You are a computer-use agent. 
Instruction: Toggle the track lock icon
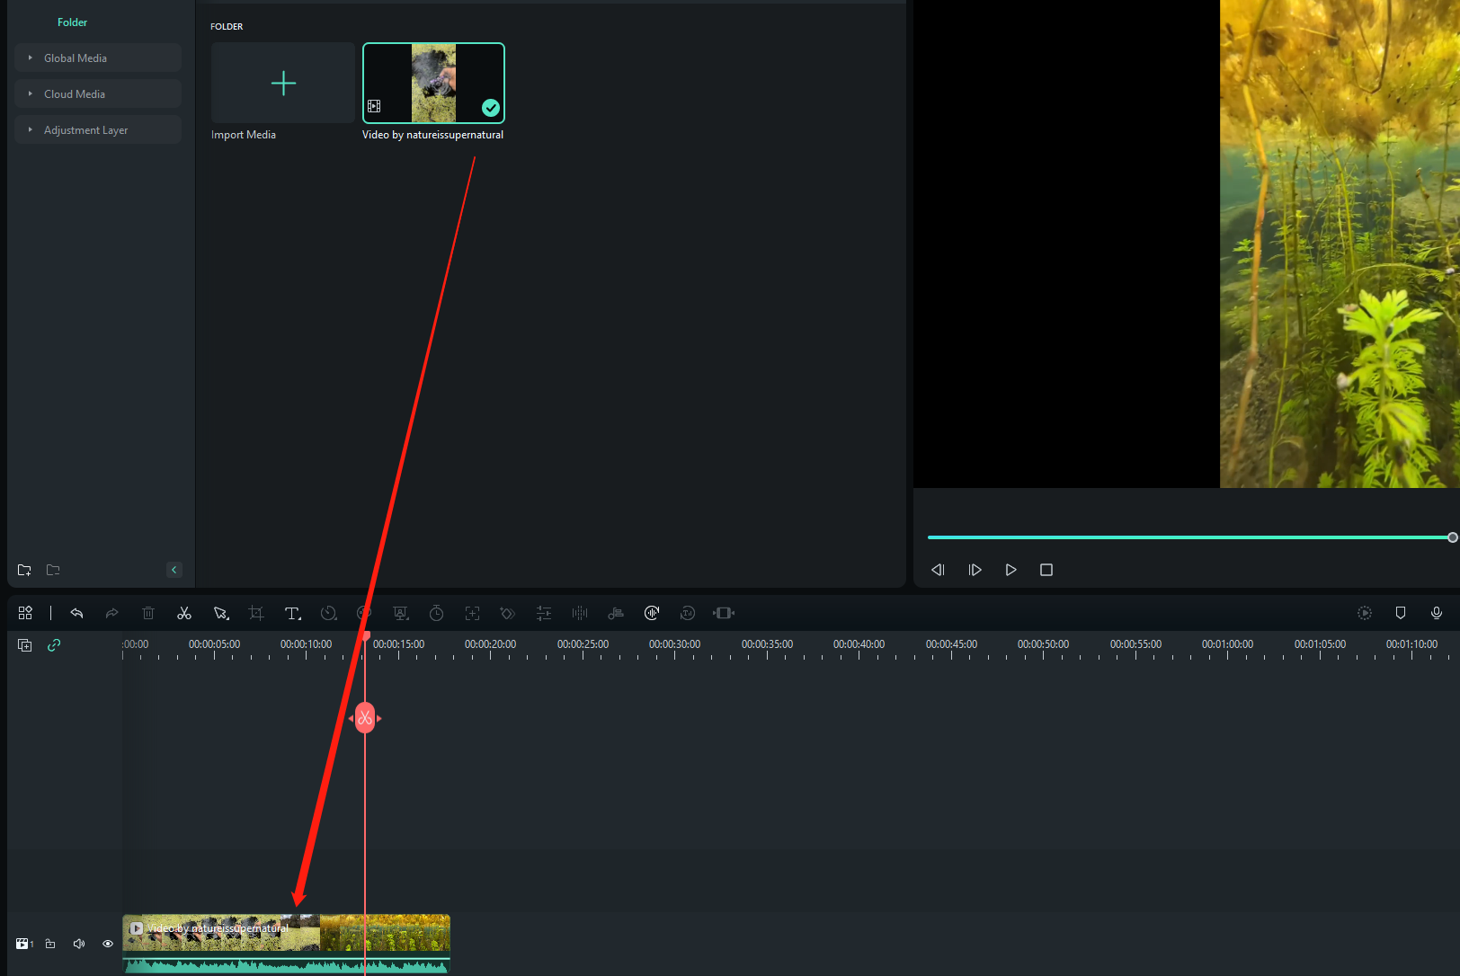[50, 944]
